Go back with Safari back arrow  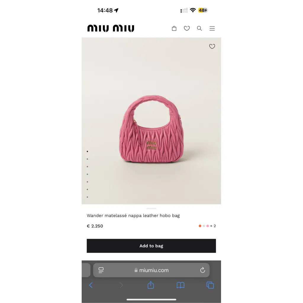point(91,285)
